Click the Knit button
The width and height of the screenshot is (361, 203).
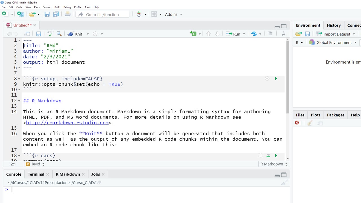tap(75, 34)
